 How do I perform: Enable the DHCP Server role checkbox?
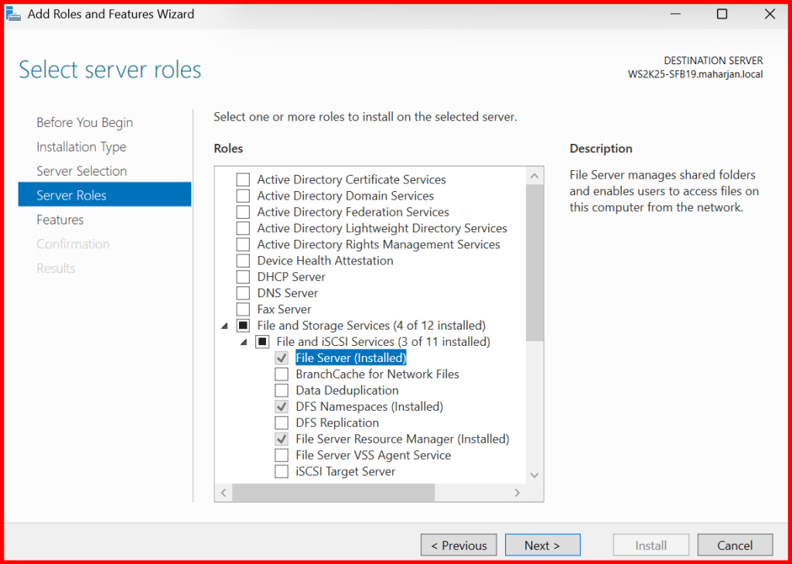pos(243,277)
